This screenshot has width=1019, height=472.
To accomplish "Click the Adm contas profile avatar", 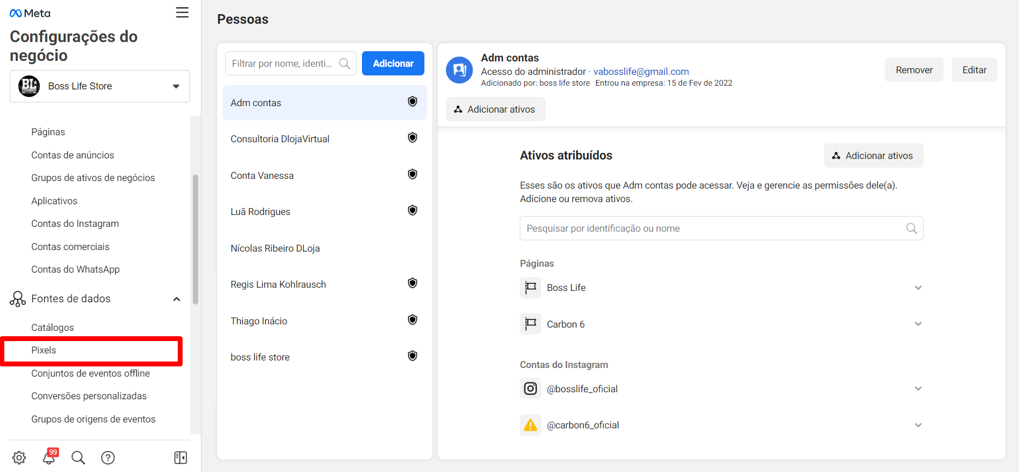I will tap(459, 70).
